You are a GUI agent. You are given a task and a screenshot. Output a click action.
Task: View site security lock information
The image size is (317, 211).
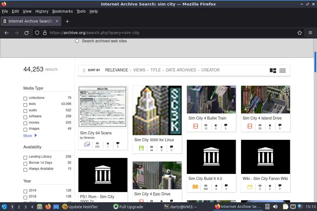[45, 33]
